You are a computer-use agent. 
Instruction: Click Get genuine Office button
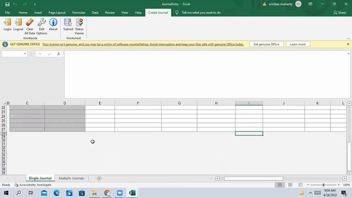pos(266,44)
